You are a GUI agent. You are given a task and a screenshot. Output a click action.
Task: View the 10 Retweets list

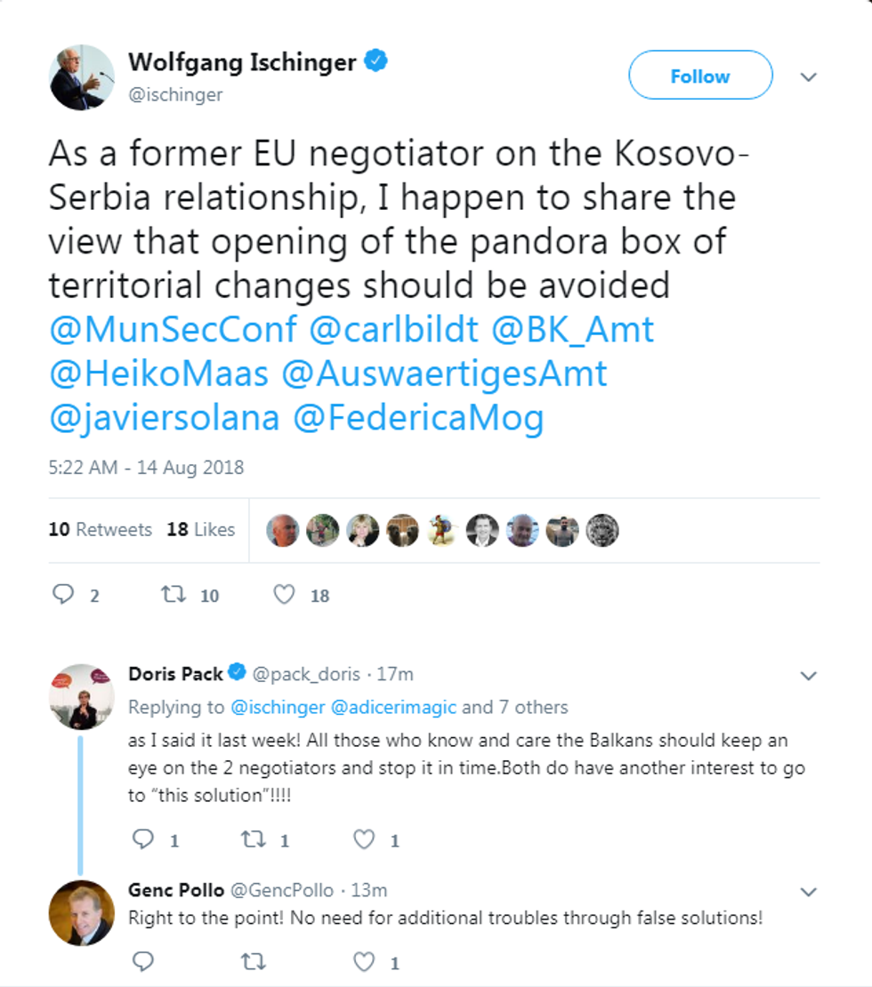(x=100, y=529)
